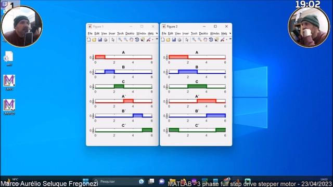Image resolution: width=333 pixels, height=187 pixels.
Task: Open the Tools menu in Figure 1
Action: [x=120, y=33]
